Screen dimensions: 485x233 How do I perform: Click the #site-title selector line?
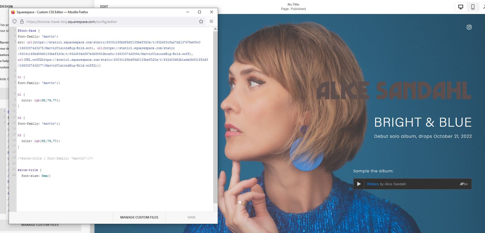30,170
